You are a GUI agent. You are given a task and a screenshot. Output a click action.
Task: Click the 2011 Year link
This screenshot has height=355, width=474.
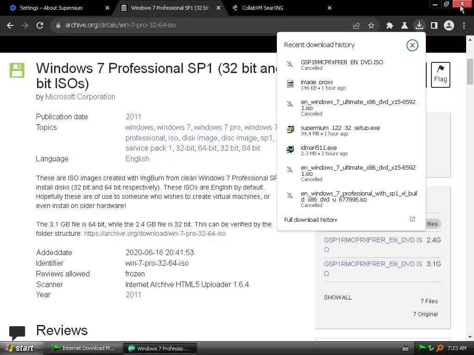coord(133,294)
